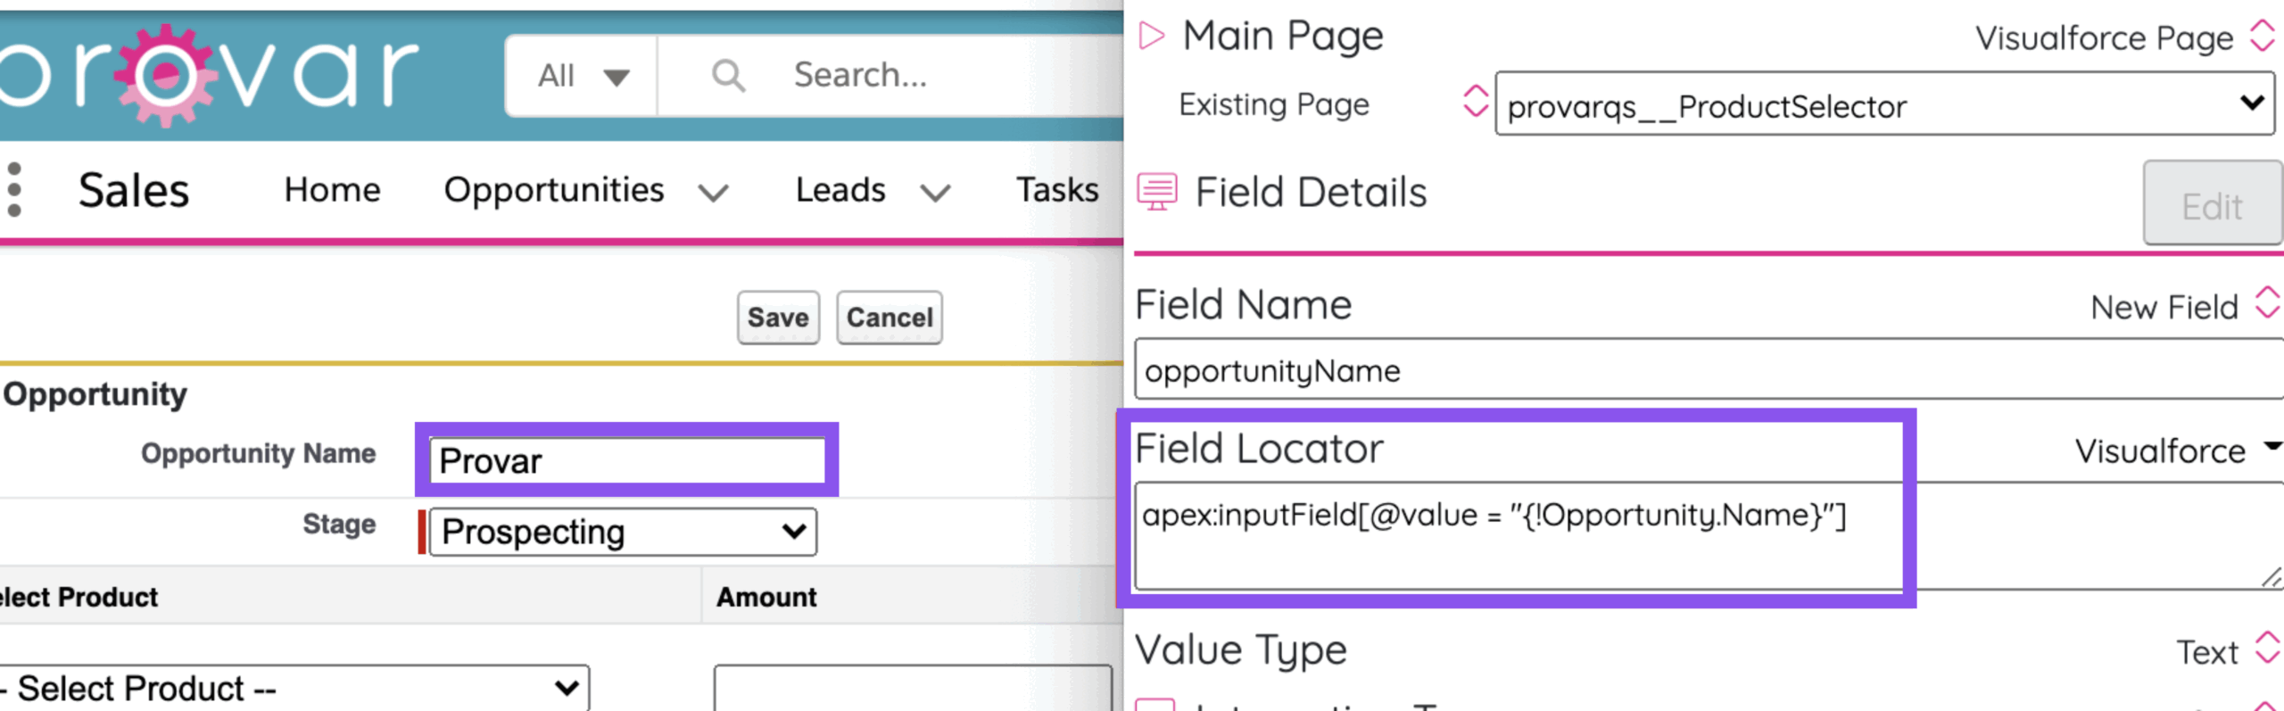Change the Visualforce Page type selector
This screenshot has width=2284, height=711.
coord(2262,37)
